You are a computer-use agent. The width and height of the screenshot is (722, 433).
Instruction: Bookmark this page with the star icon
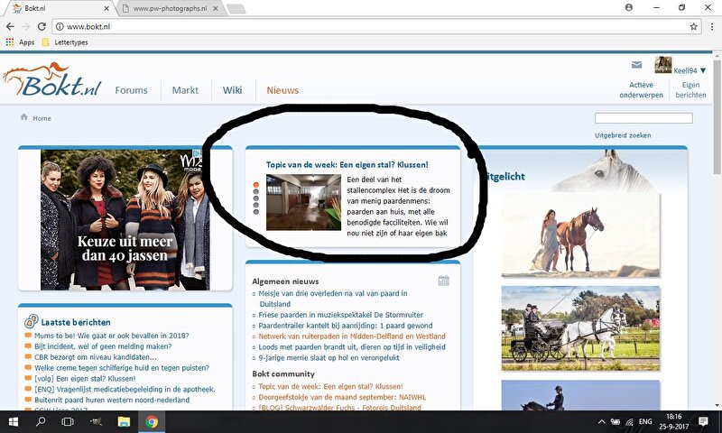[694, 27]
